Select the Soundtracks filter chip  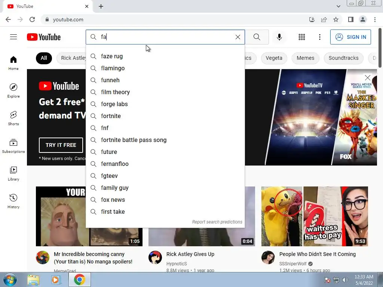[x=343, y=58]
